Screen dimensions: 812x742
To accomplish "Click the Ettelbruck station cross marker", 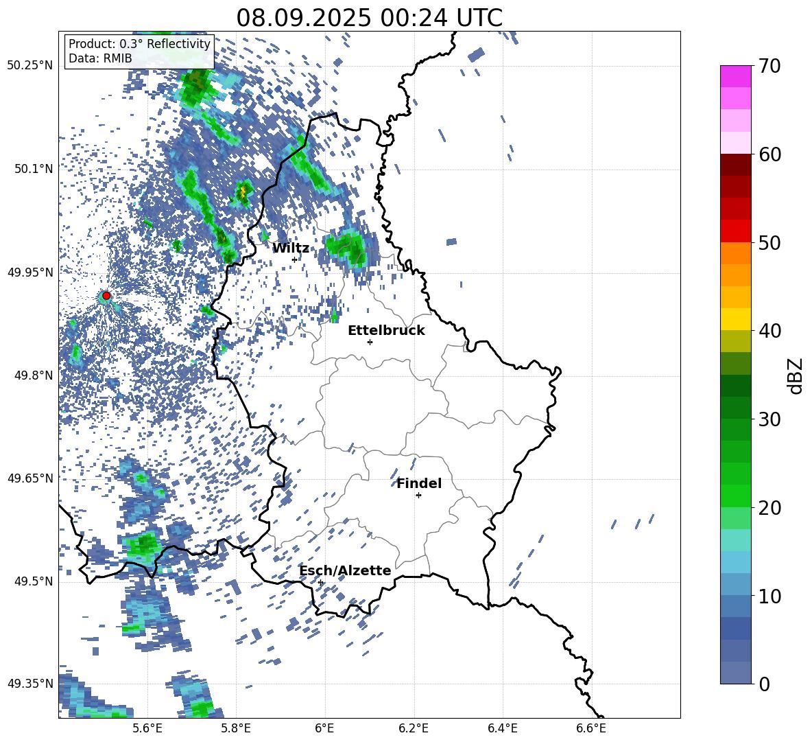I will 370,342.
